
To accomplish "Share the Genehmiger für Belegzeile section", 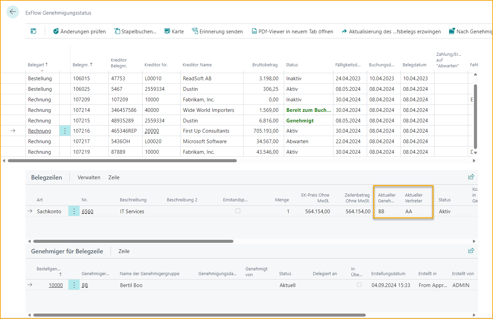I will coord(471,251).
